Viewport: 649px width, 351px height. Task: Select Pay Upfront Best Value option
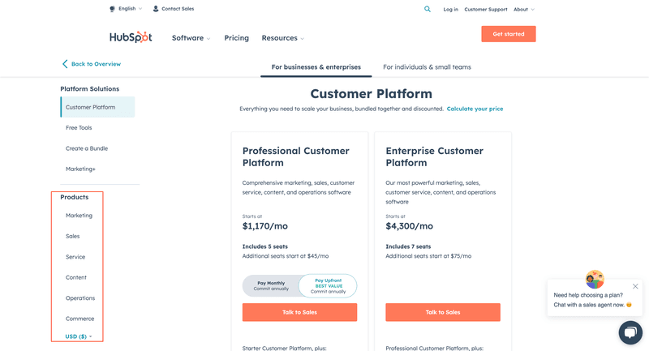click(328, 285)
